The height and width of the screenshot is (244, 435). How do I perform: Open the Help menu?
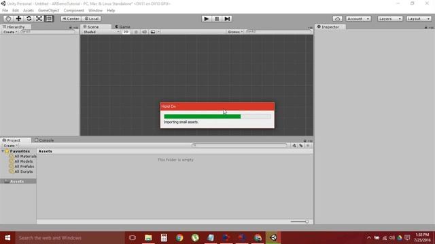coord(111,11)
